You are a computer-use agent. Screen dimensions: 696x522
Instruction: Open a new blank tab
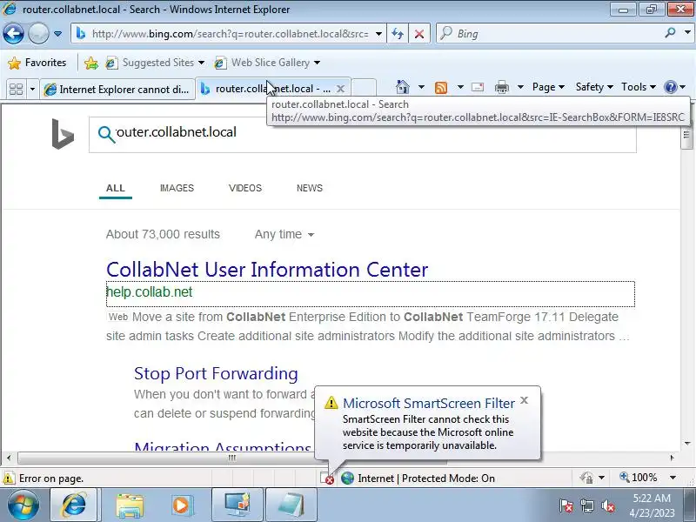[x=364, y=89]
